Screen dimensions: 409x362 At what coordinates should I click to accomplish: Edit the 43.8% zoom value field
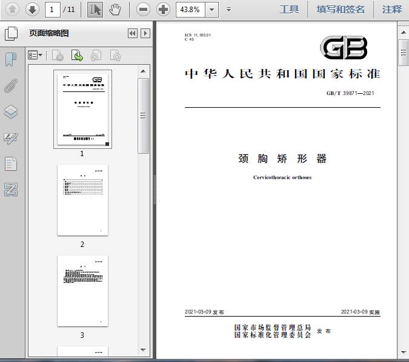point(191,10)
